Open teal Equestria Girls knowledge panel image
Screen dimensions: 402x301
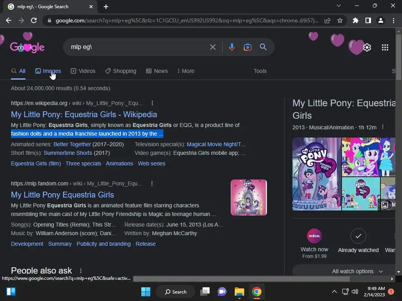361,194
